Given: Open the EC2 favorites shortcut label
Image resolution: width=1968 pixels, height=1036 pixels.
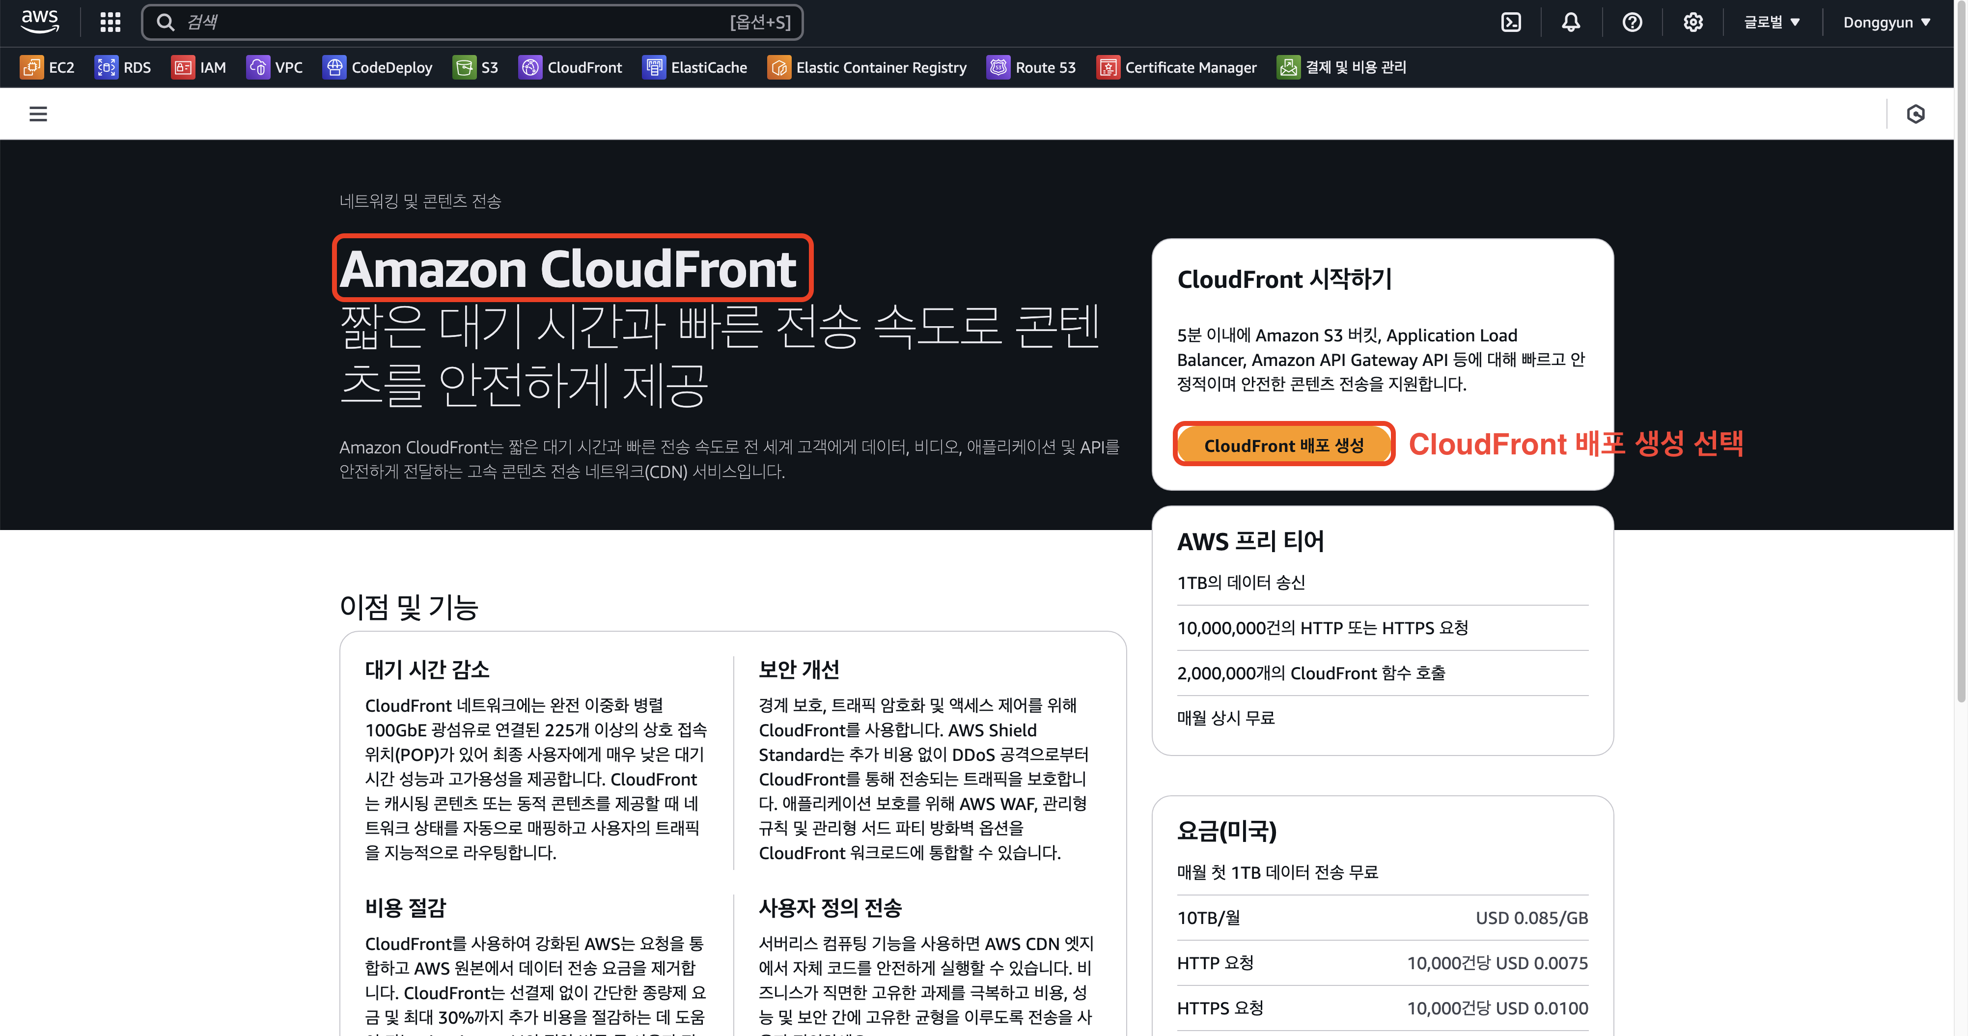Looking at the screenshot, I should coord(62,67).
